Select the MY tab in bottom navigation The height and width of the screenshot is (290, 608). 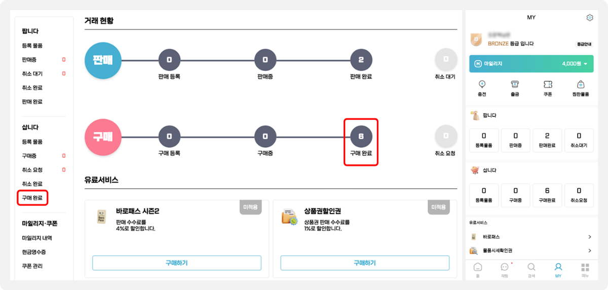point(558,269)
